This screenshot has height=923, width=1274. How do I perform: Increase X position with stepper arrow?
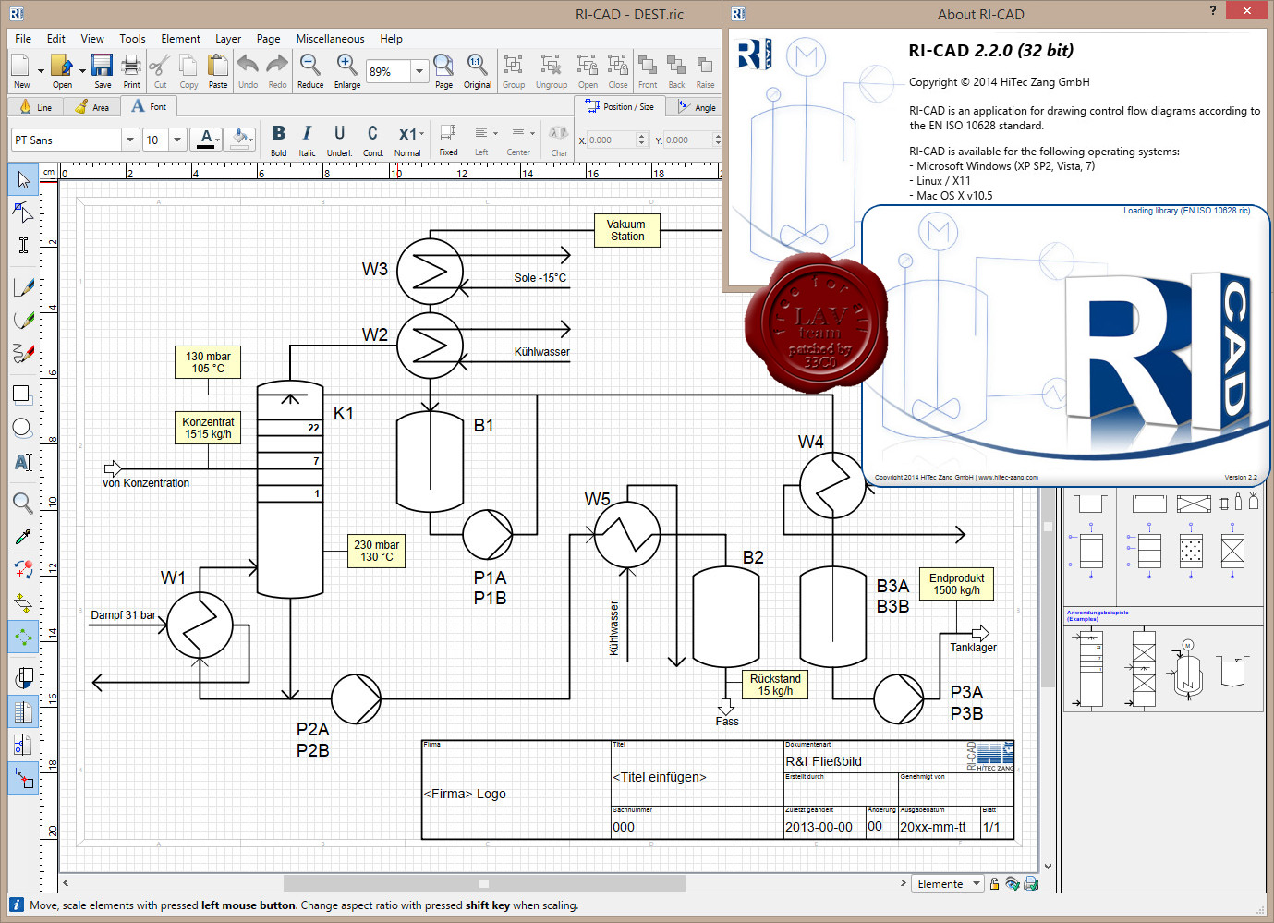click(642, 136)
